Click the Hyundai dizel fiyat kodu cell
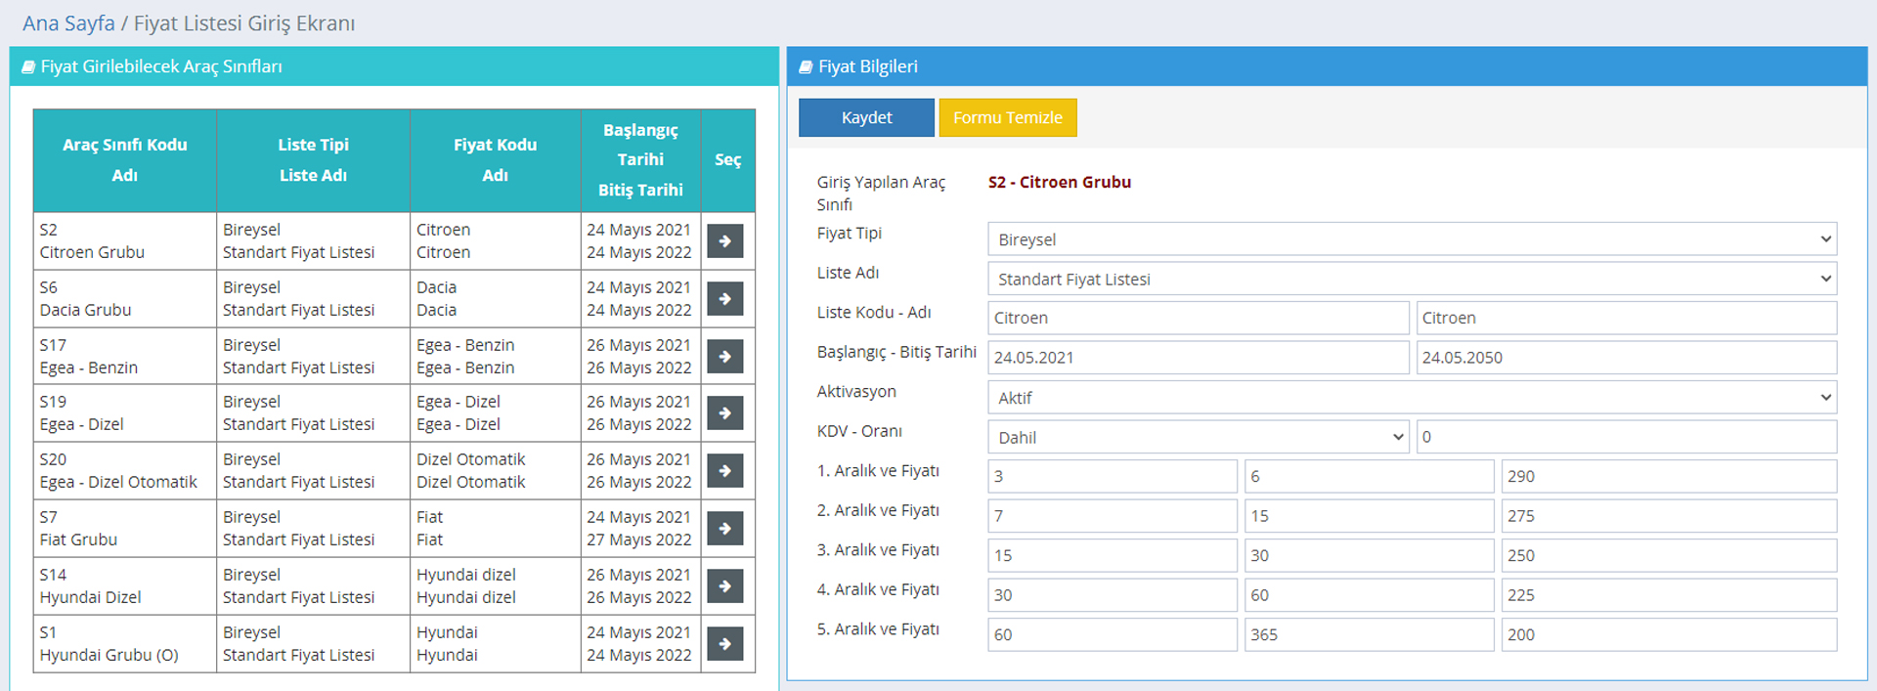Viewport: 1877px width, 691px height. (496, 586)
